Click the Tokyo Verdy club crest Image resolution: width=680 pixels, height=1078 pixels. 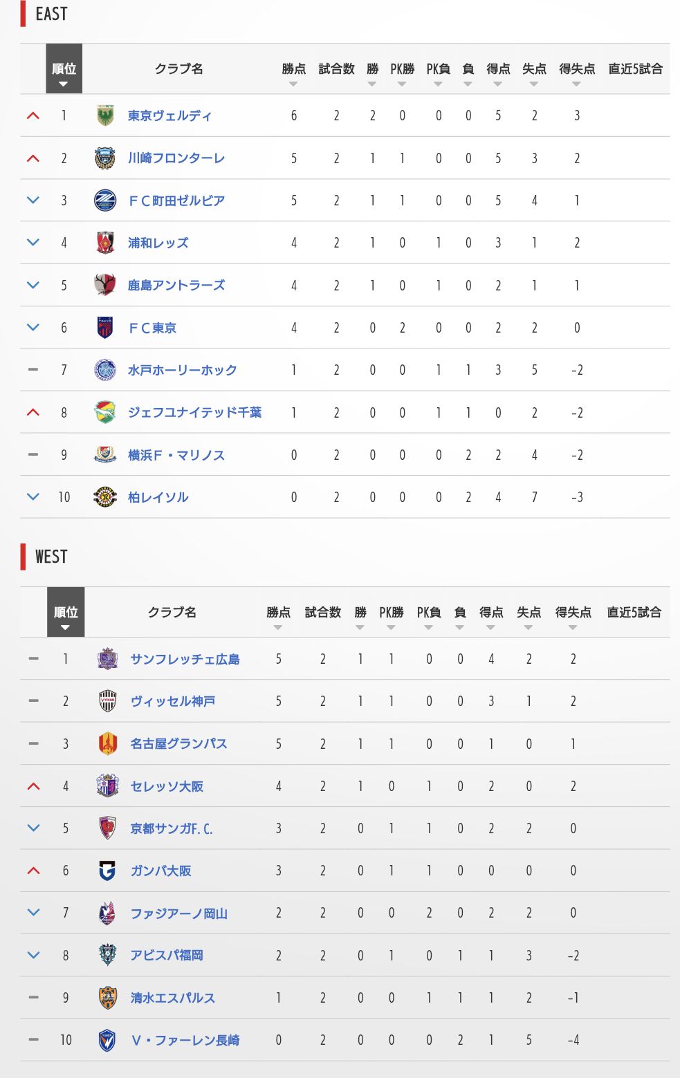tap(105, 115)
